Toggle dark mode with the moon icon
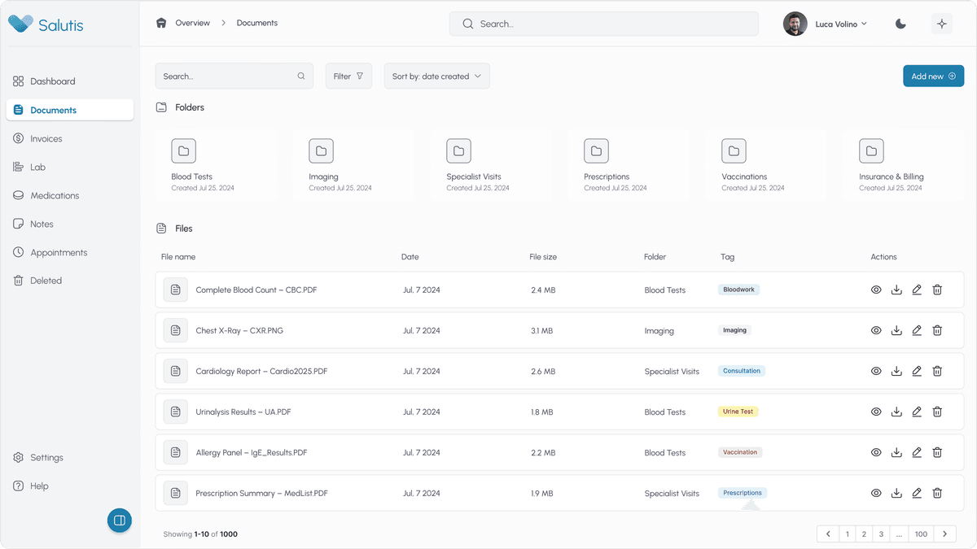Image resolution: width=977 pixels, height=549 pixels. point(900,24)
